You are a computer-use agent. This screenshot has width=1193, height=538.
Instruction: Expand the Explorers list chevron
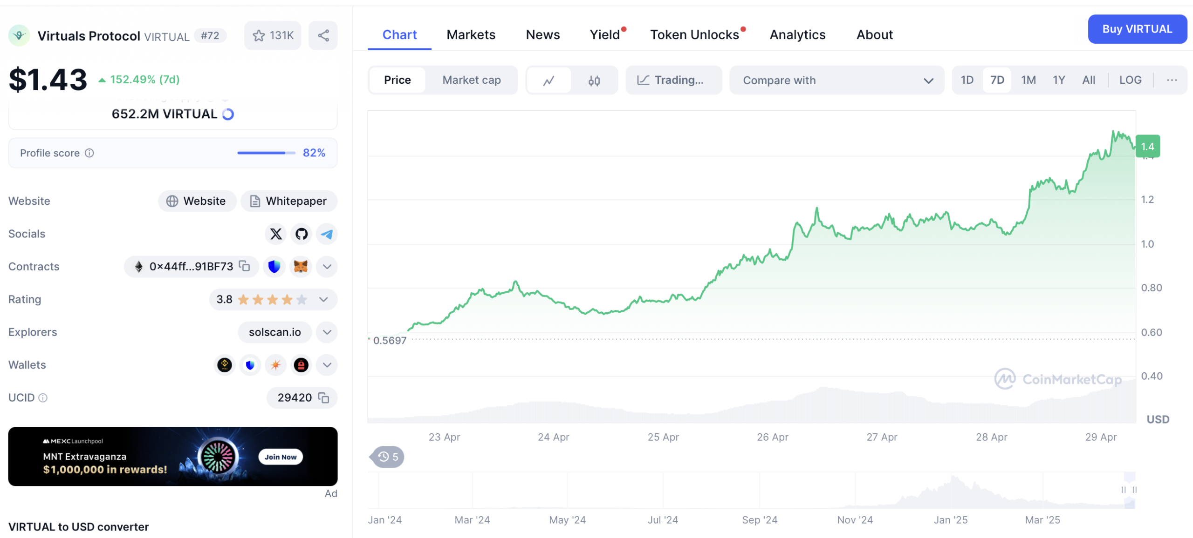pos(327,332)
